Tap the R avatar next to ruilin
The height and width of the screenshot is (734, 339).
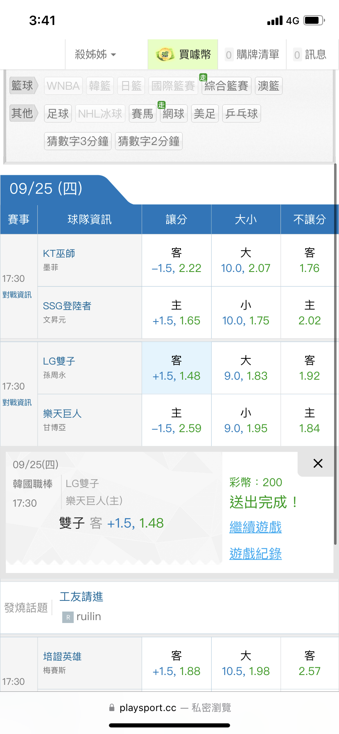point(68,617)
